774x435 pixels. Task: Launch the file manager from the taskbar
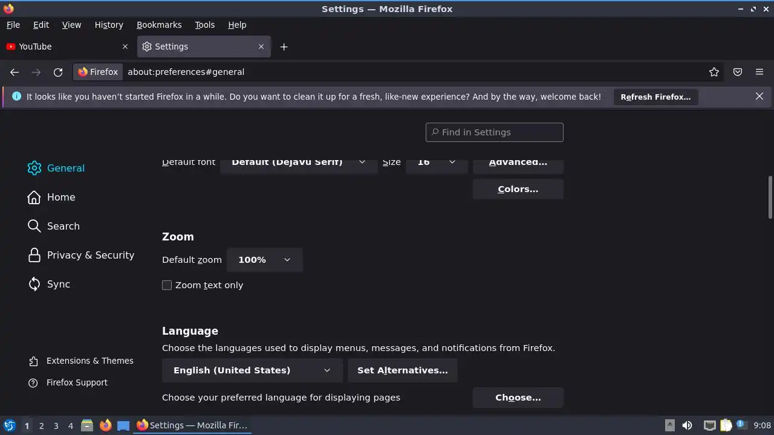(x=87, y=425)
